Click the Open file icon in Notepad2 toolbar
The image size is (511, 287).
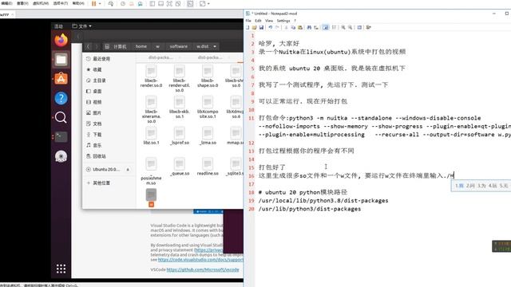coord(255,28)
